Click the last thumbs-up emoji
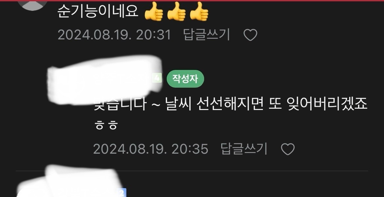 pos(199,11)
